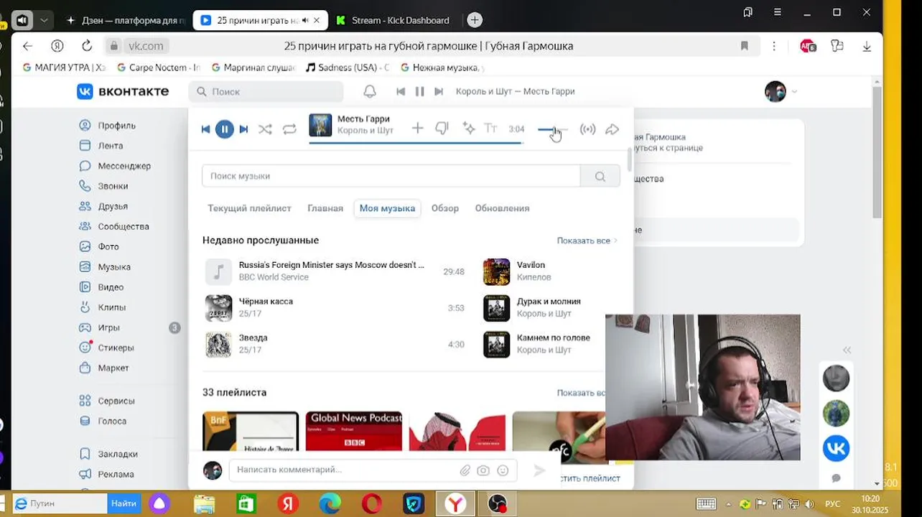922x517 pixels.
Task: Open the emoji picker in comment box
Action: coord(503,470)
